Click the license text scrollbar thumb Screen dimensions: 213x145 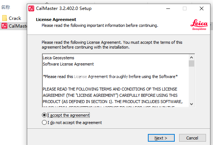[192, 64]
